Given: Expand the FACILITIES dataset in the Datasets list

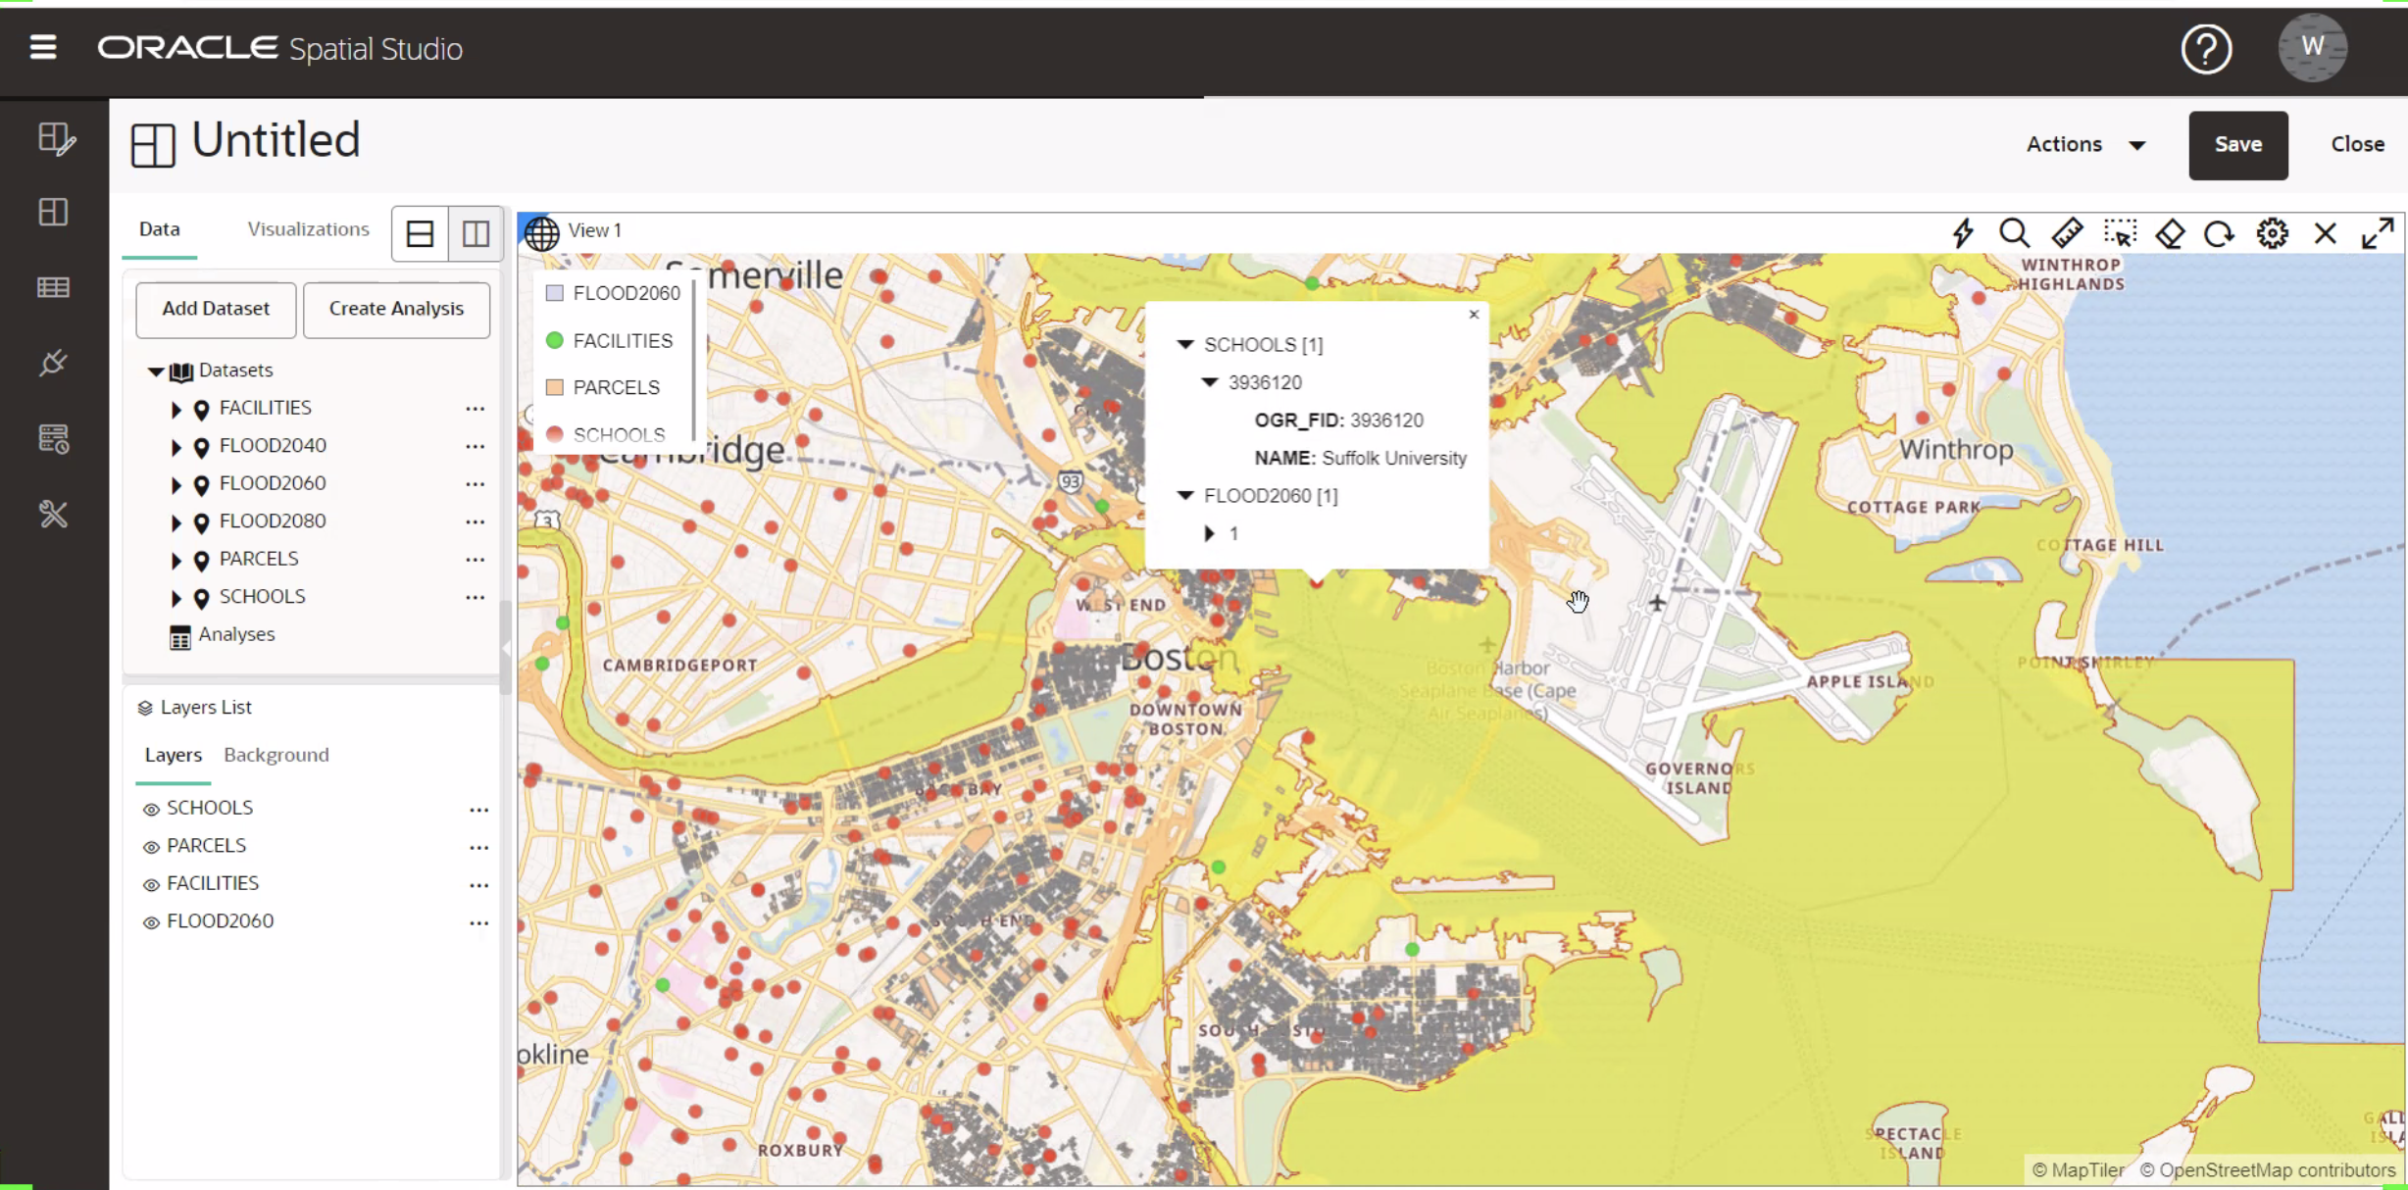Looking at the screenshot, I should coord(176,408).
